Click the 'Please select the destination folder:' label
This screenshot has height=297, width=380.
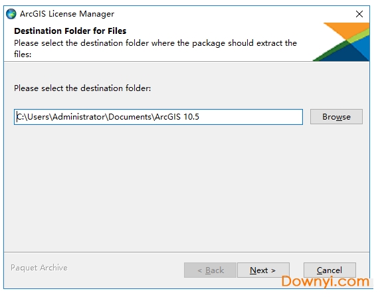82,88
